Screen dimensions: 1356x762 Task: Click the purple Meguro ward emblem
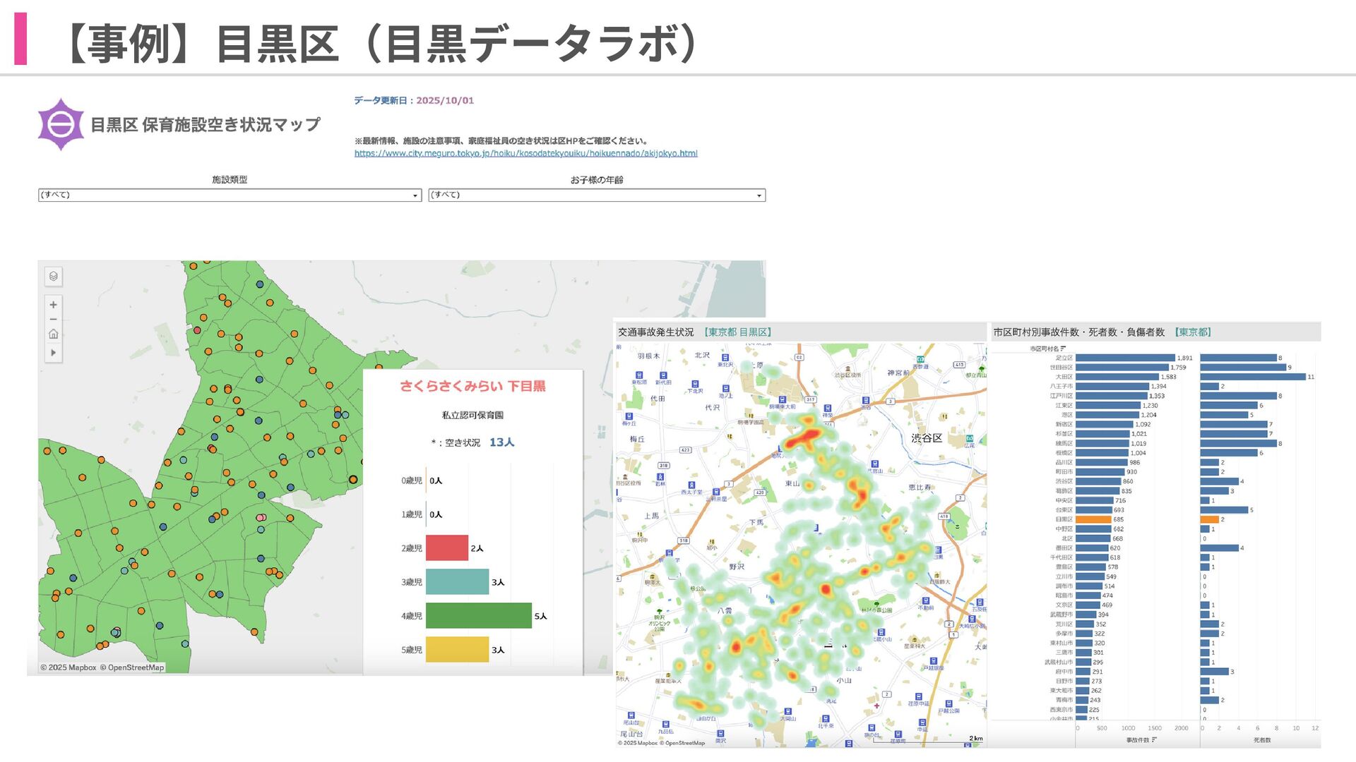click(61, 124)
